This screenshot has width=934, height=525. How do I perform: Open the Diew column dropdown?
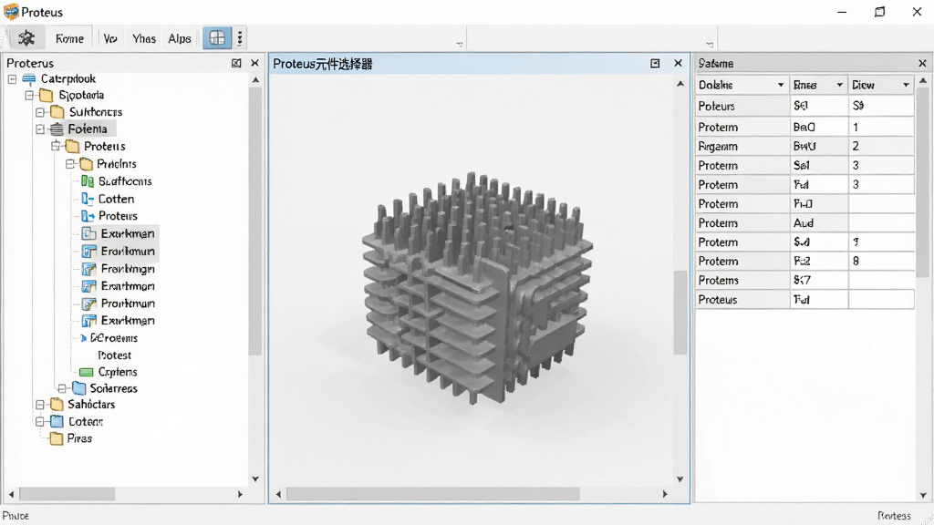[906, 85]
